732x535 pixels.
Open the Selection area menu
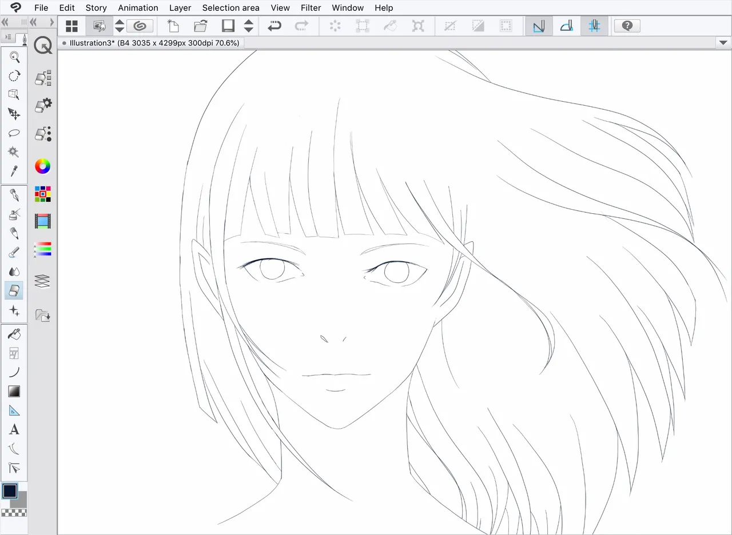click(x=230, y=7)
